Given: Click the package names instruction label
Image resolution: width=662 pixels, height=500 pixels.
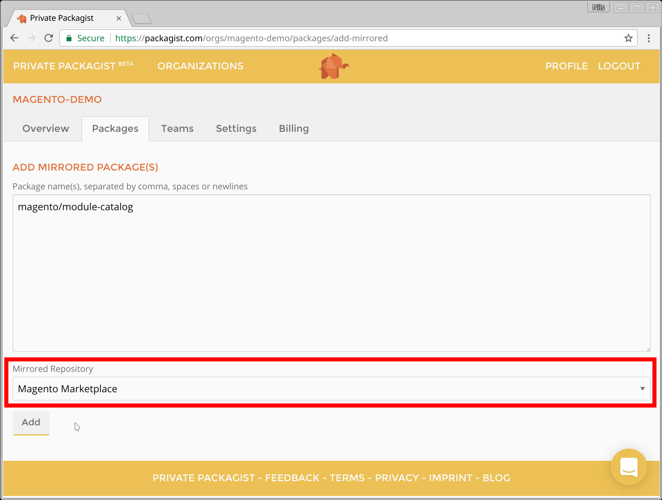Looking at the screenshot, I should (x=130, y=187).
